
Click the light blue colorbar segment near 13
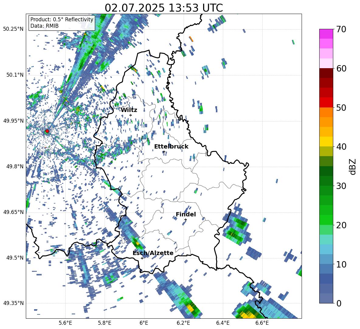tap(326, 249)
